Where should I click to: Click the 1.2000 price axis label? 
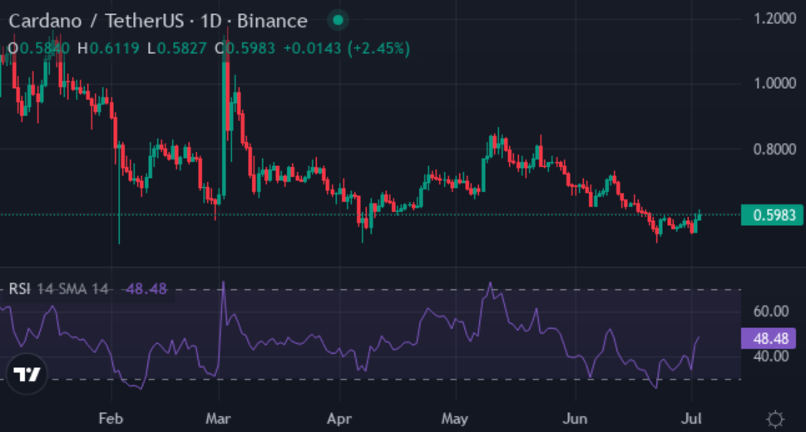774,19
